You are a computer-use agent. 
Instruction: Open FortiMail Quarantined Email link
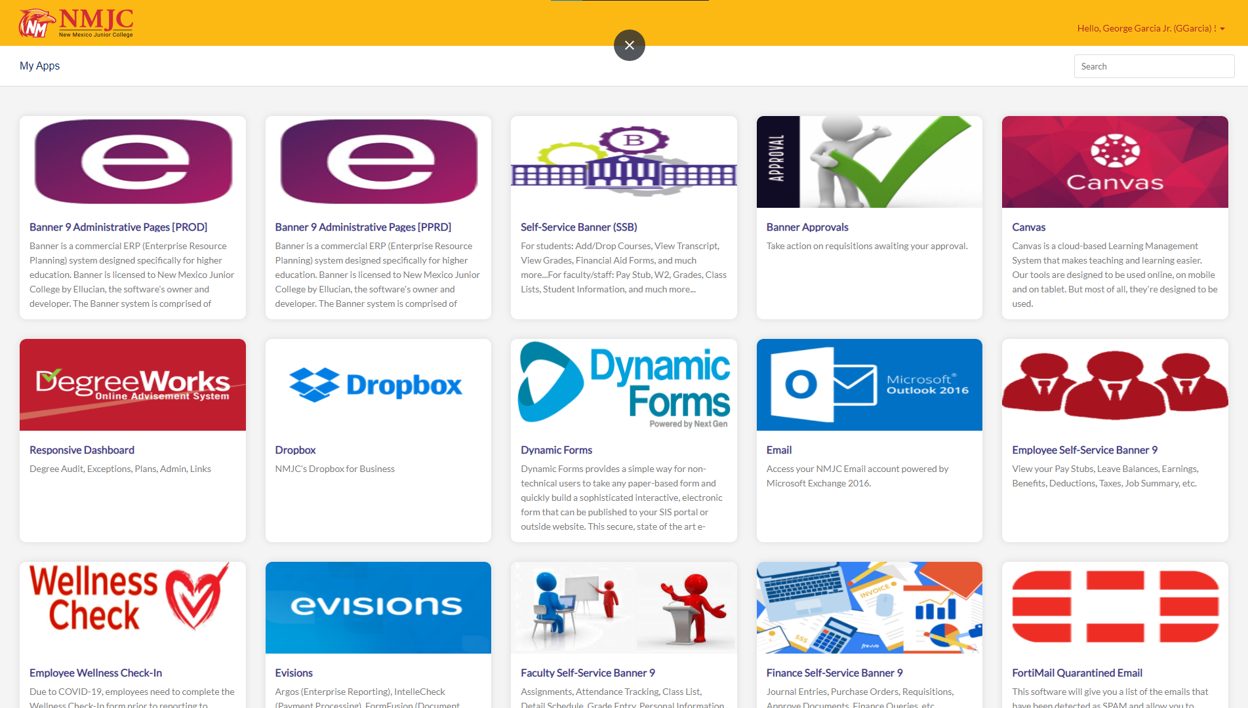click(x=1077, y=673)
